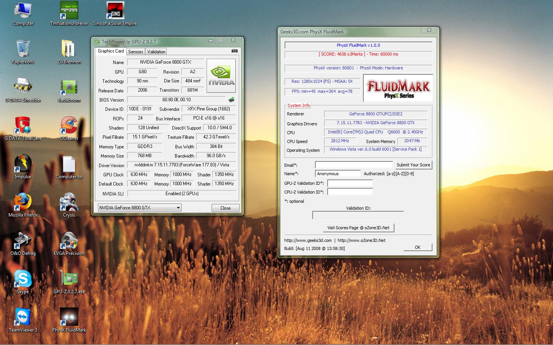
Task: Click the CPU-Z Validation ID field
Action: pyautogui.click(x=350, y=192)
